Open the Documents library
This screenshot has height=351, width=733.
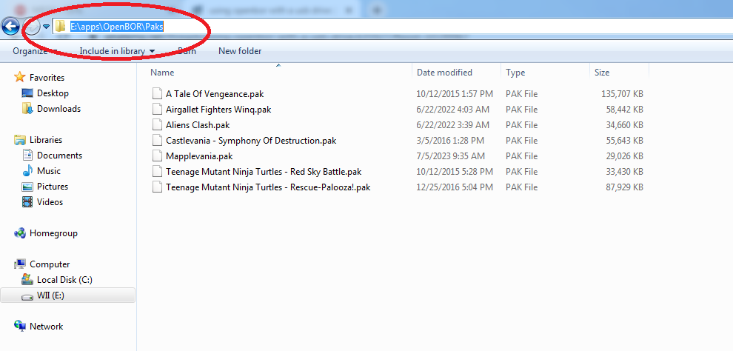(59, 156)
